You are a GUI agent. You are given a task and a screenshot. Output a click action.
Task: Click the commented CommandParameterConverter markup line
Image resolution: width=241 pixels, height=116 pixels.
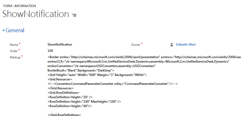point(113,84)
